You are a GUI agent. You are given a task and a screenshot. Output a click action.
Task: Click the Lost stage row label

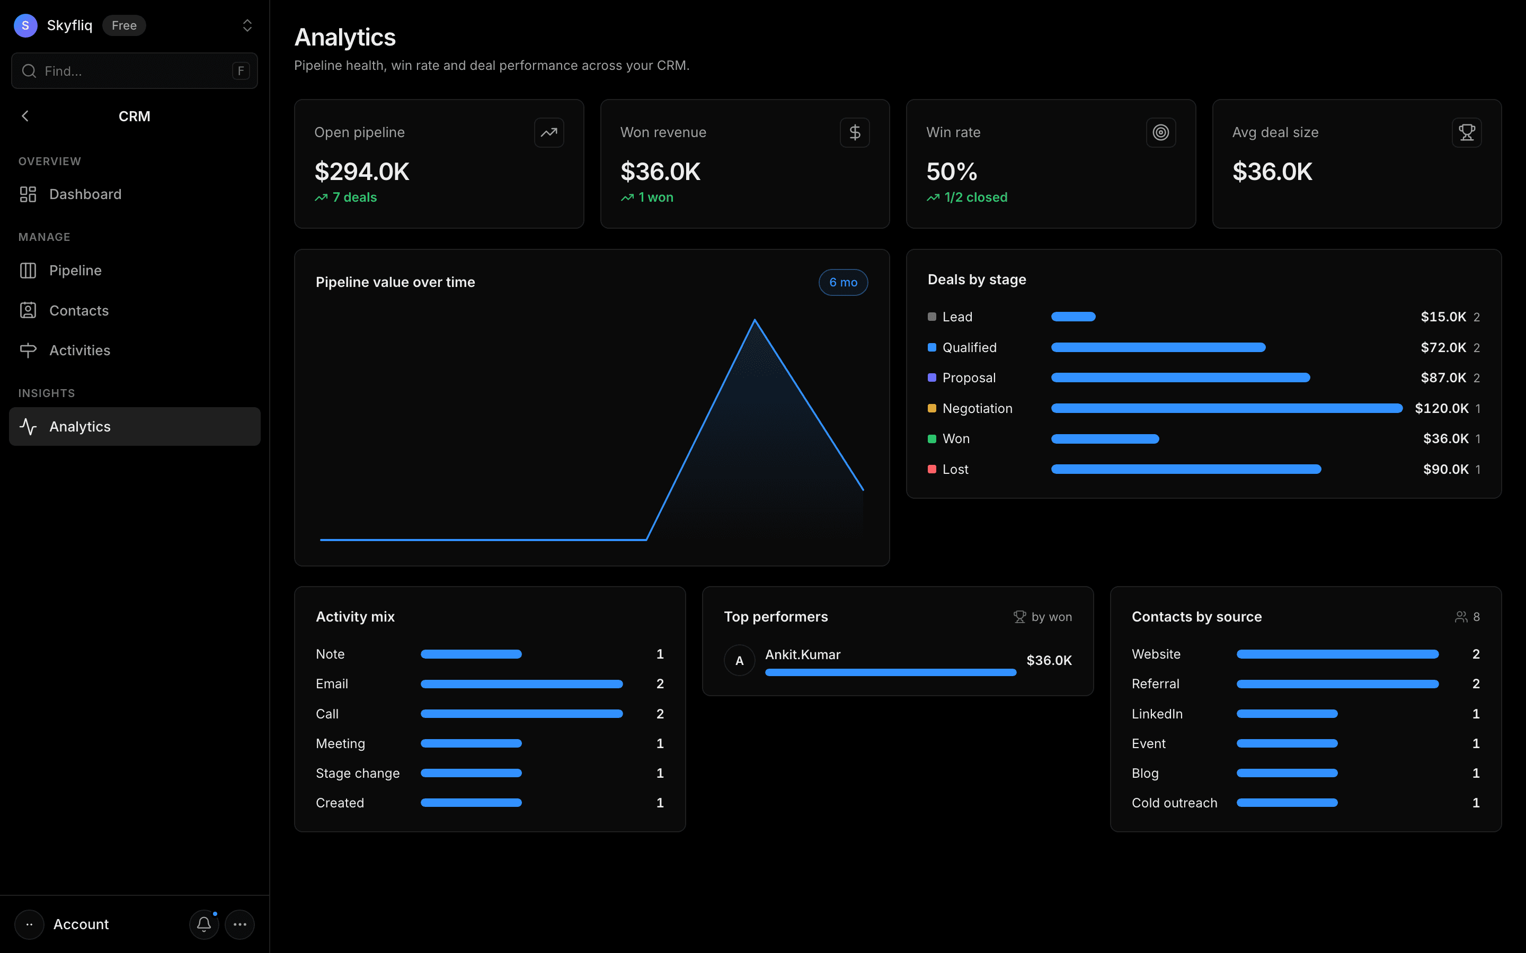coord(955,469)
